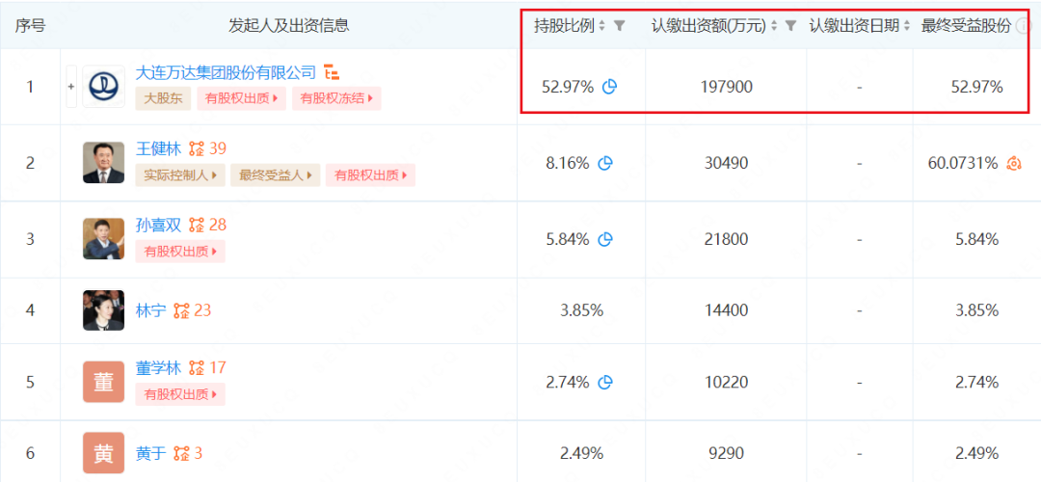Screen dimensions: 1041x482
Task: Expand 有股权出质 tag under 董学林
Action: click(x=180, y=393)
